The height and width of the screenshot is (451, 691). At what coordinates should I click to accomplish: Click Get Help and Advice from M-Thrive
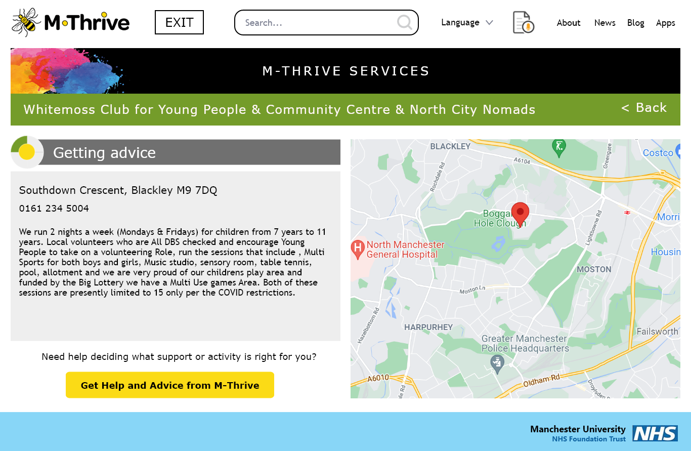pos(170,385)
